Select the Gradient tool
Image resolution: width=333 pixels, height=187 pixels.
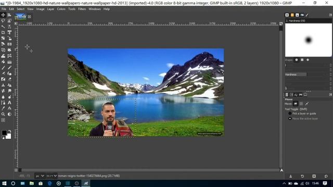click(9, 62)
